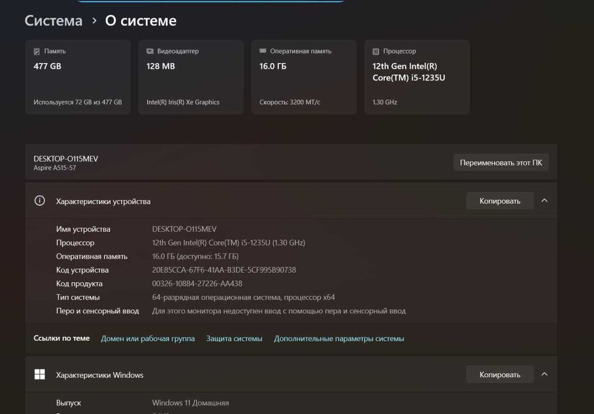594x414 pixels.
Task: Click the Оперативная память icon
Action: [x=263, y=50]
